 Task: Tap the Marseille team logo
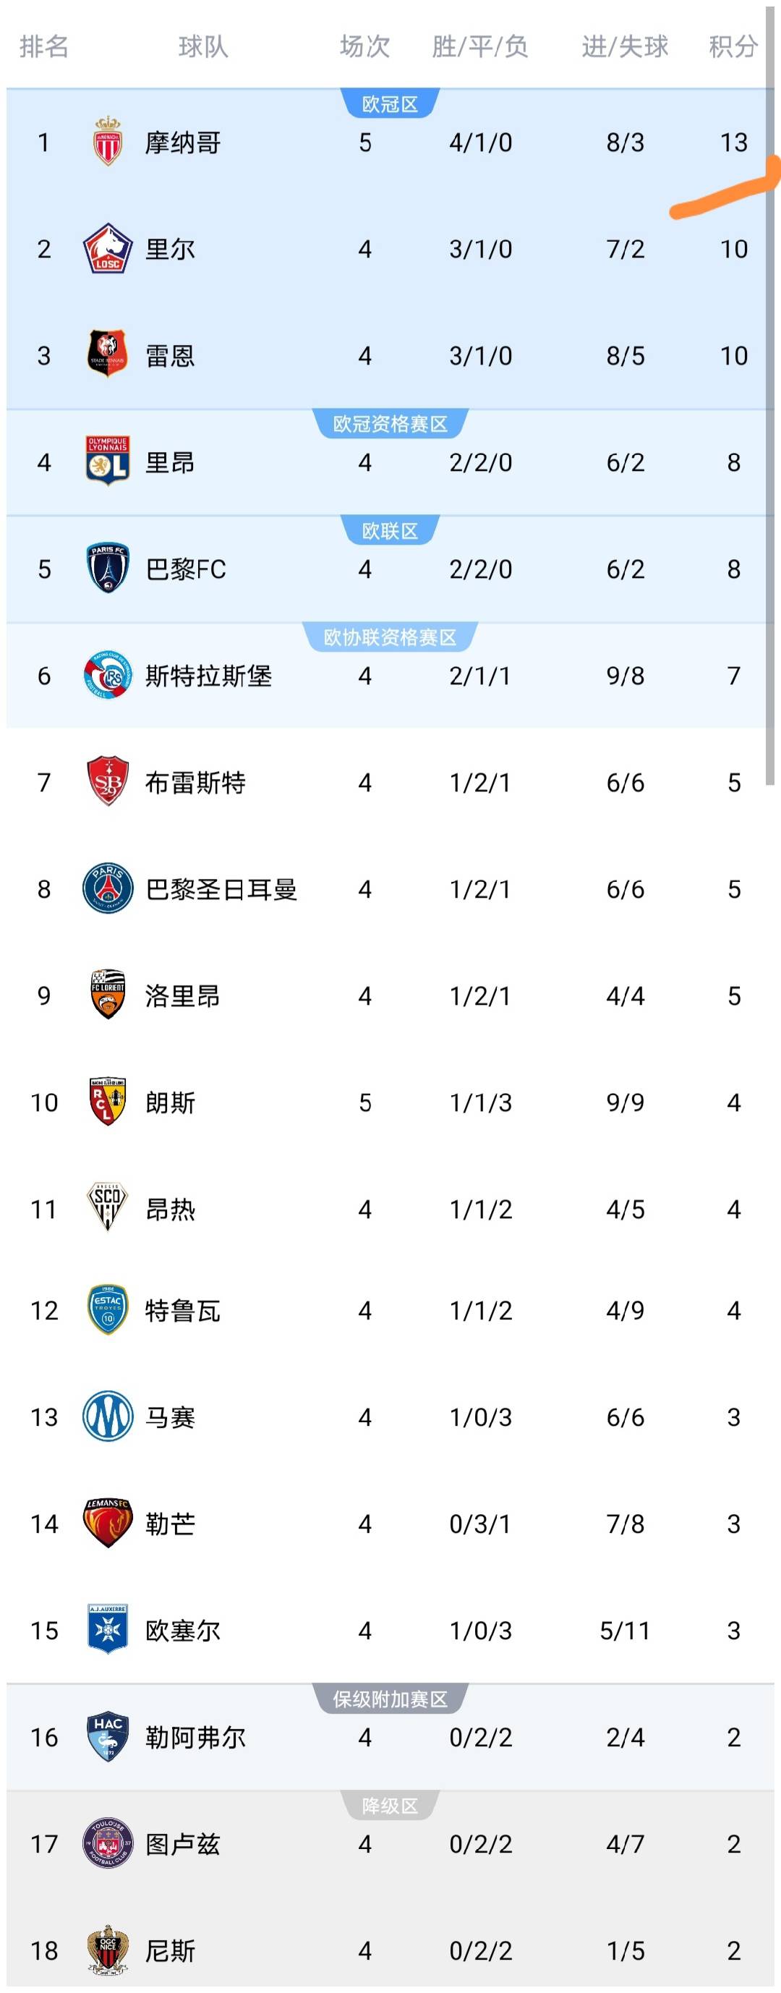tap(108, 1416)
